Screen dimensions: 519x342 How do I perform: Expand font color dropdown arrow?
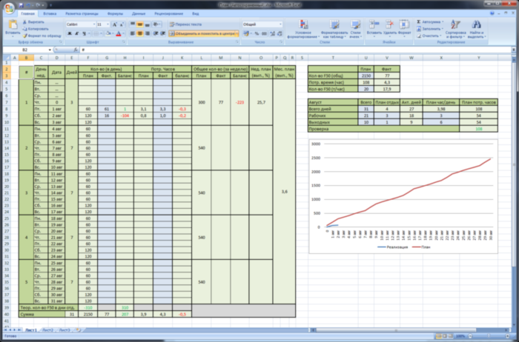tap(124, 33)
